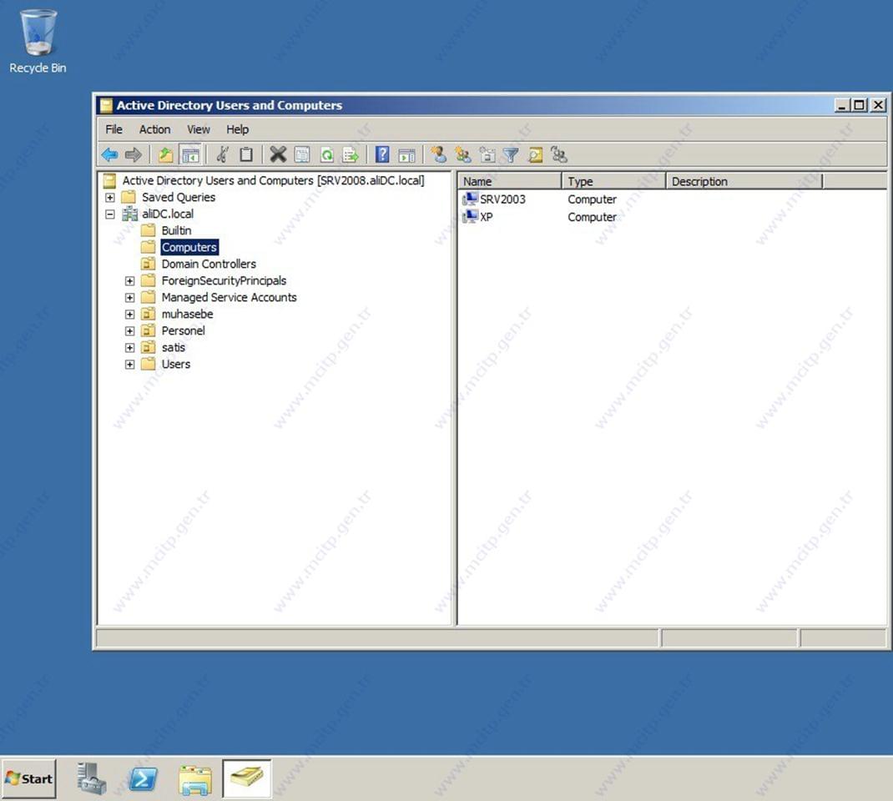Select ForeignSecurityPrincipals in the tree

224,280
